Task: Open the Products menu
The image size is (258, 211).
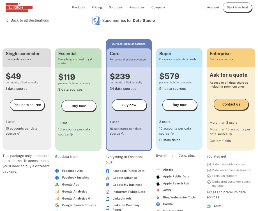Action: (79, 7)
